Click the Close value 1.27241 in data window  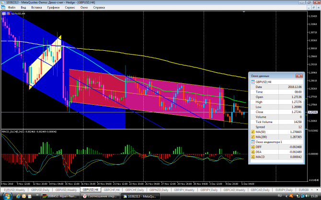pos(296,112)
